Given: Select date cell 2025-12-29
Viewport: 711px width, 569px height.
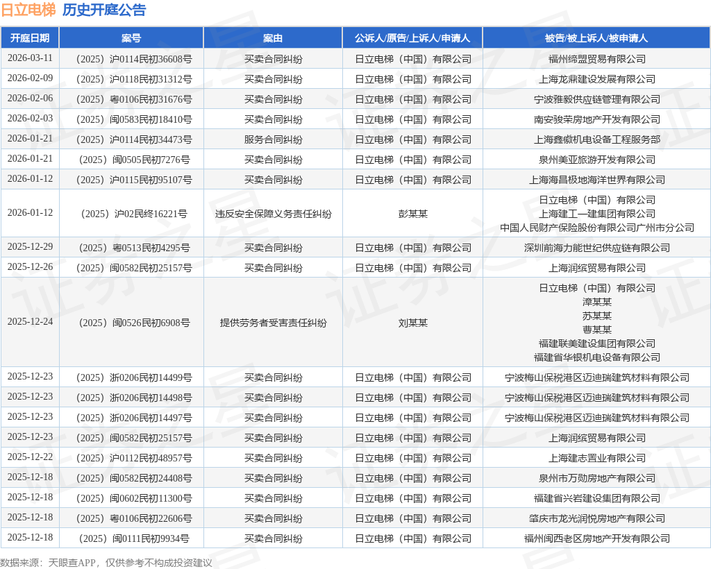Looking at the screenshot, I should pyautogui.click(x=30, y=247).
